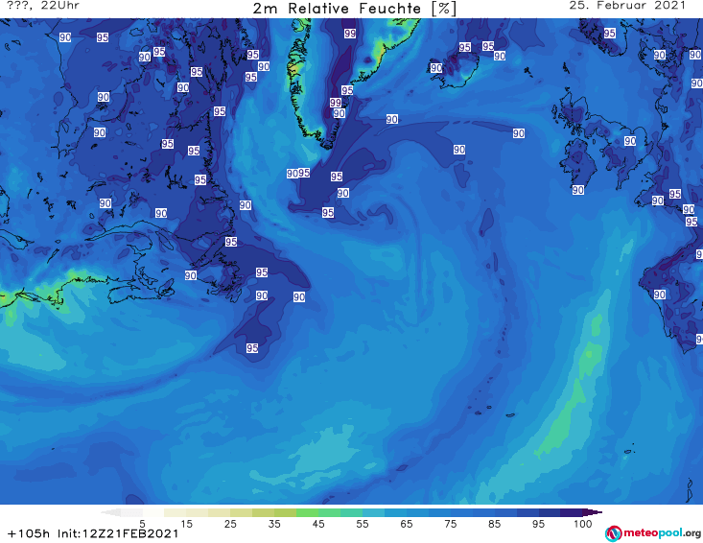The width and height of the screenshot is (703, 543).
Task: Click the '25' value on color scale
Action: click(230, 524)
